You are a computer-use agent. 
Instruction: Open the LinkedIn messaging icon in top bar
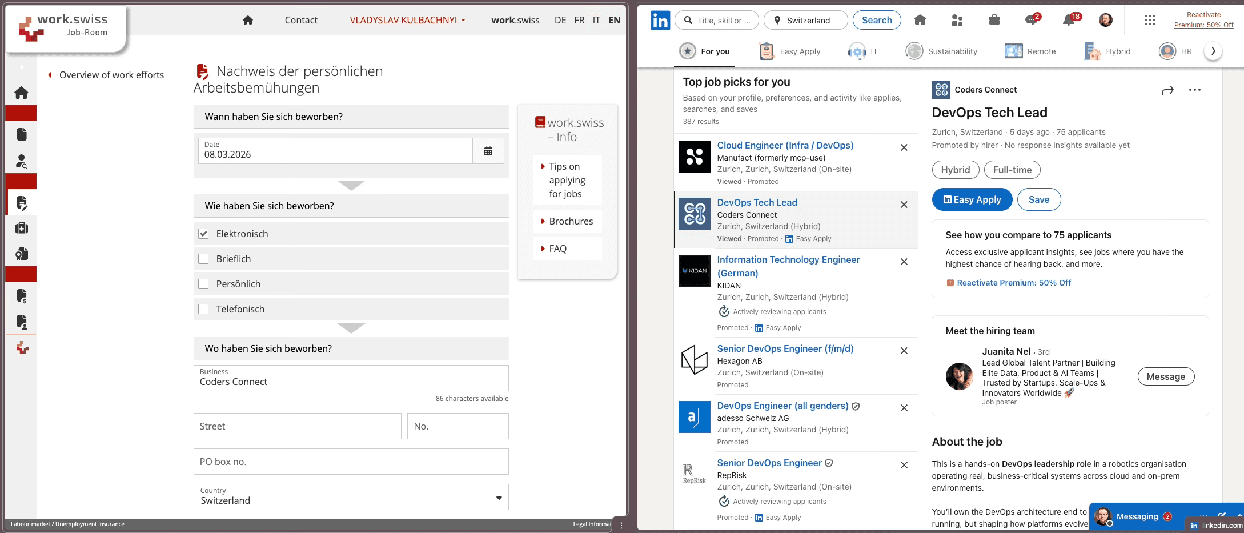coord(1032,20)
